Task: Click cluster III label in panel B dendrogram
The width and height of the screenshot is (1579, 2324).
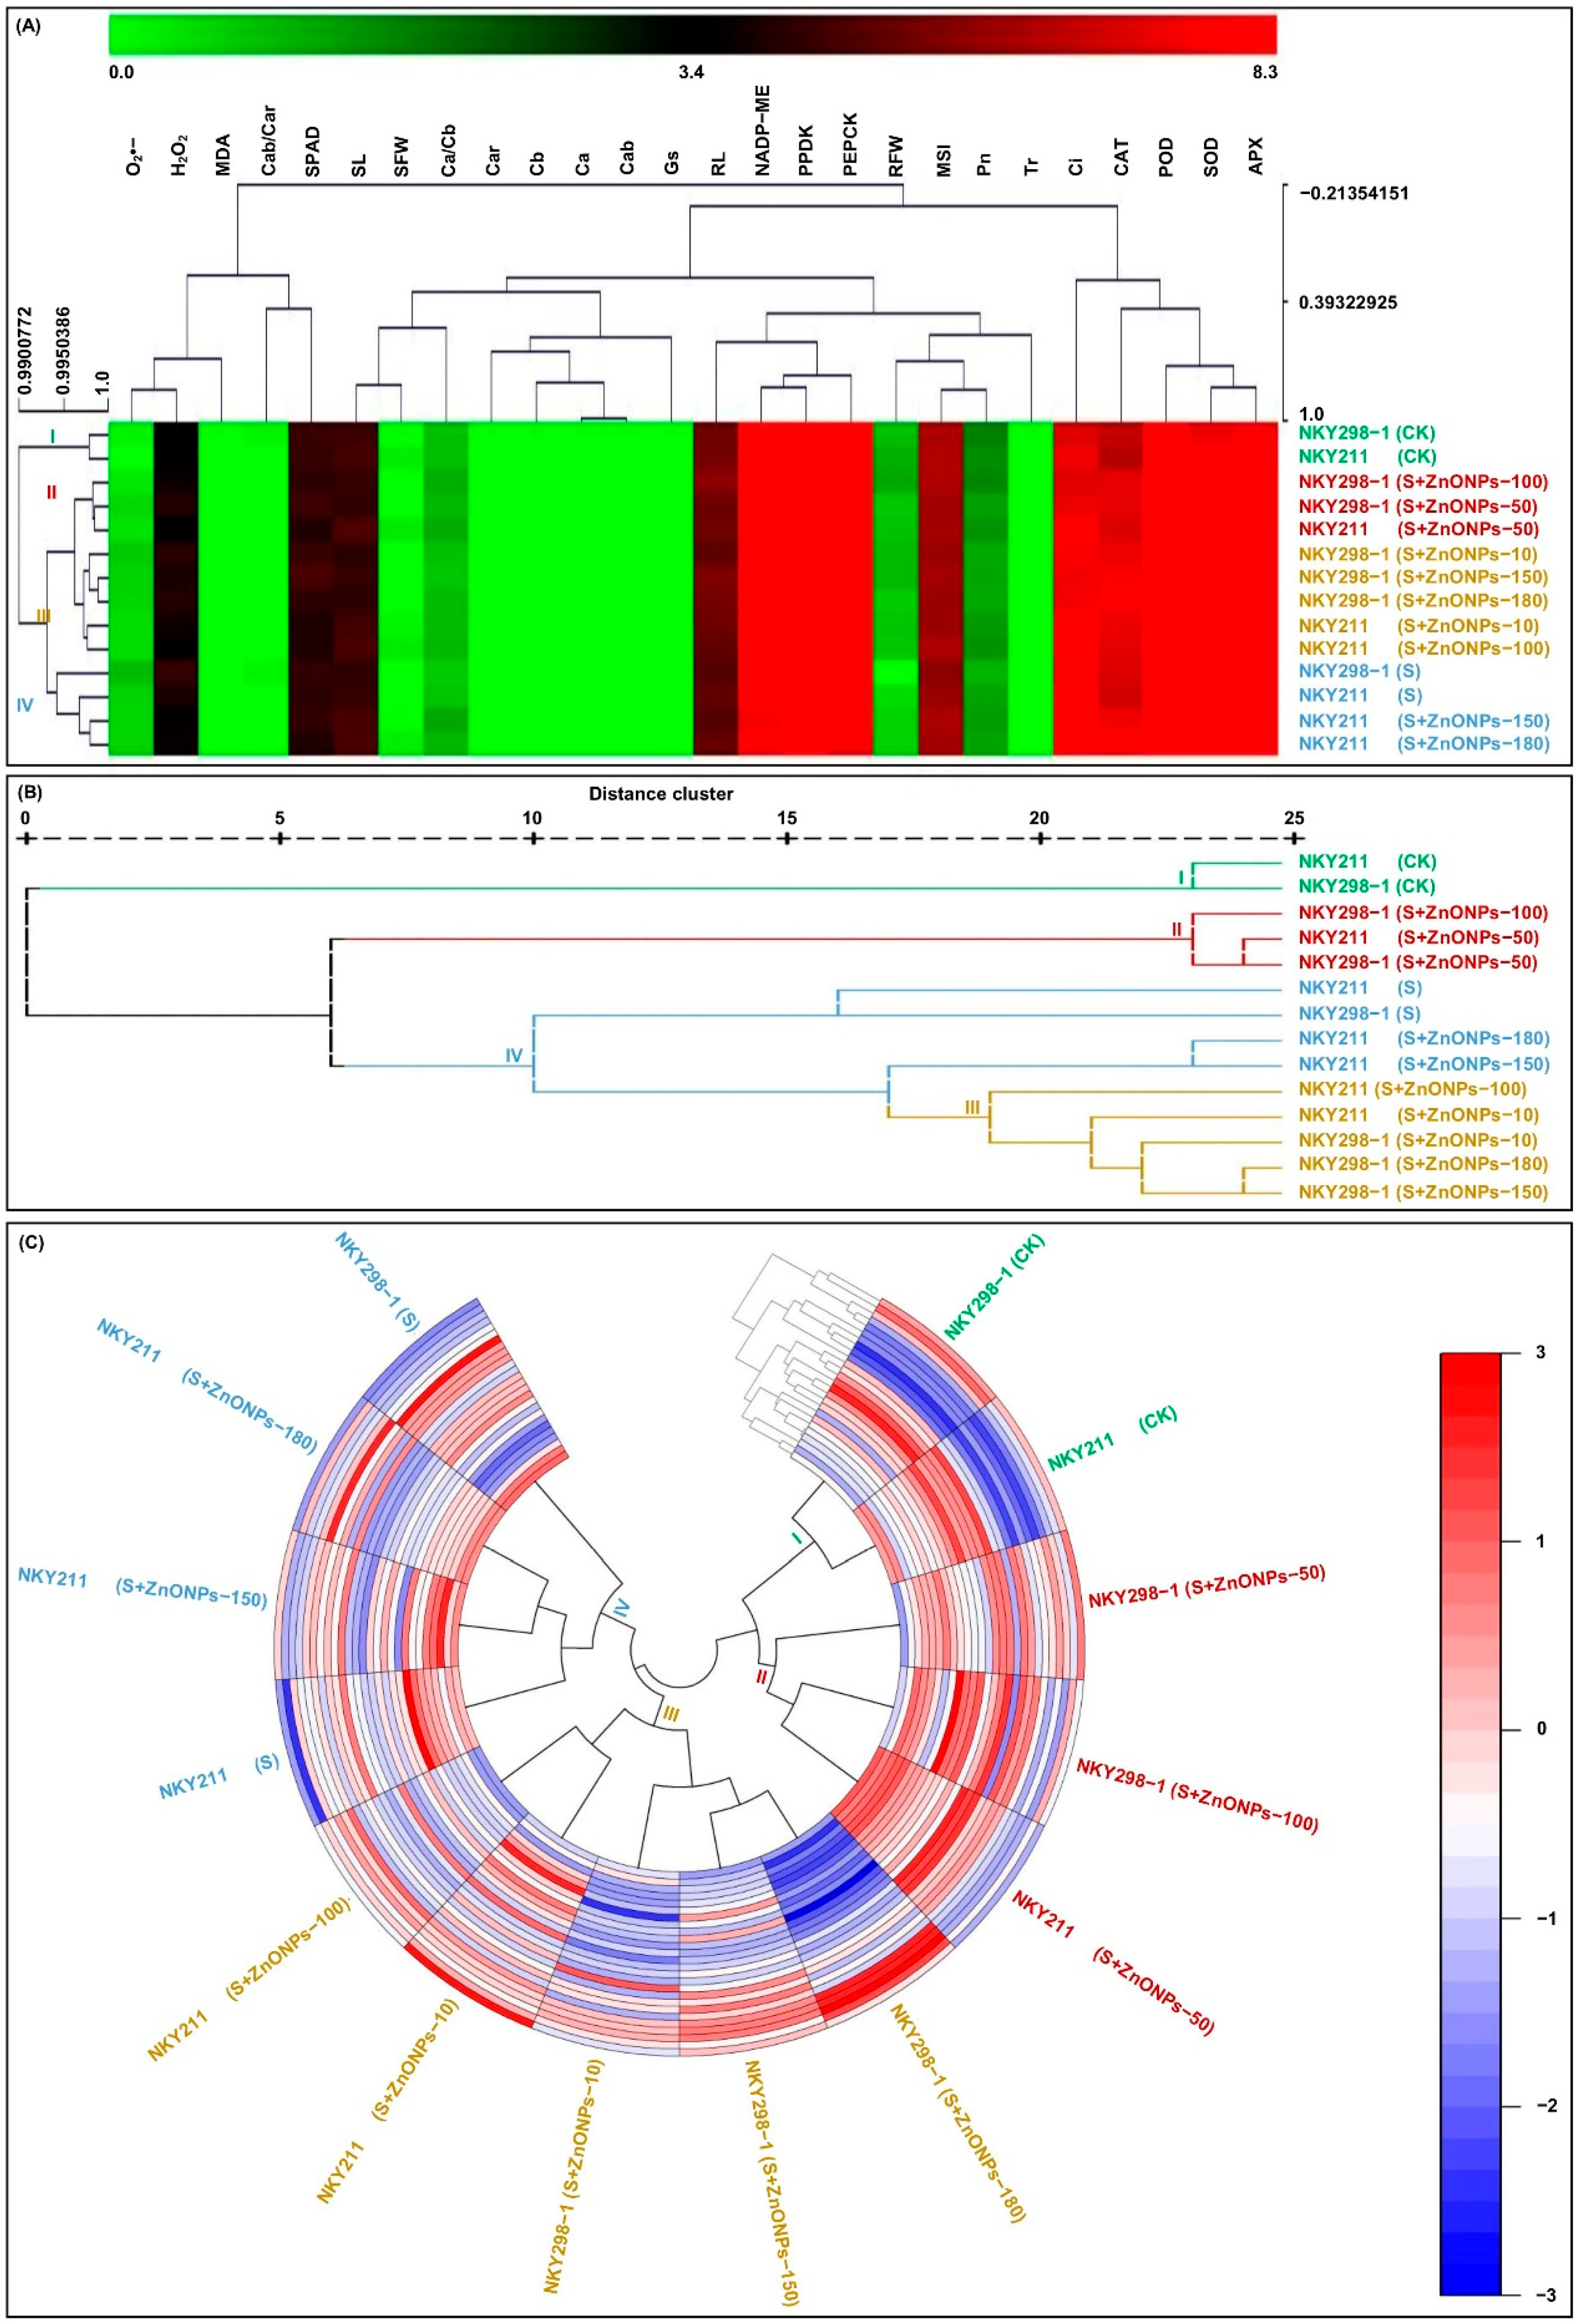Action: point(972,1107)
